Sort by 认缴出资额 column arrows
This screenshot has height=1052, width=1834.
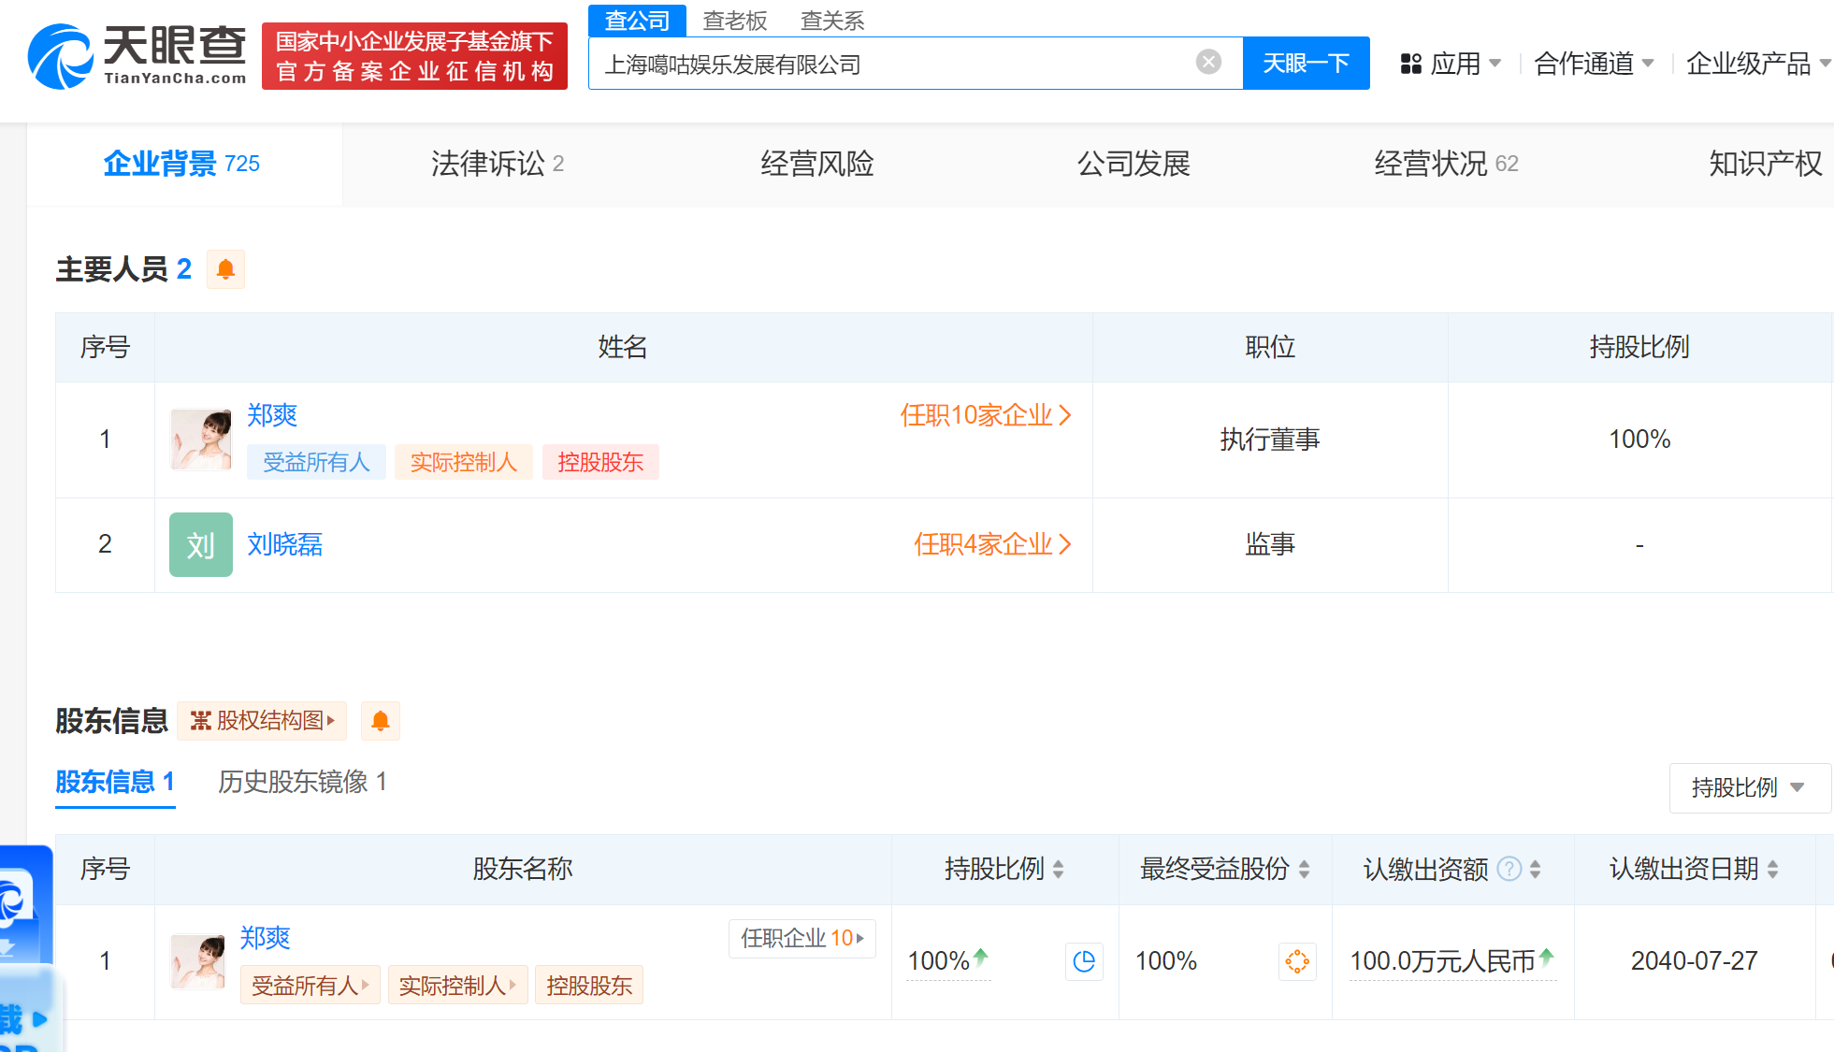click(x=1535, y=870)
